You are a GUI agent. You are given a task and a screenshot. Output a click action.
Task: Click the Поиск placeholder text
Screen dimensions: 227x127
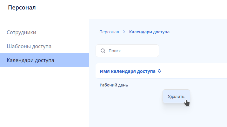tap(115, 51)
